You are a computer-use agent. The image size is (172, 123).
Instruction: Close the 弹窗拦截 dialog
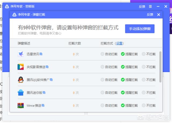[x=159, y=15]
